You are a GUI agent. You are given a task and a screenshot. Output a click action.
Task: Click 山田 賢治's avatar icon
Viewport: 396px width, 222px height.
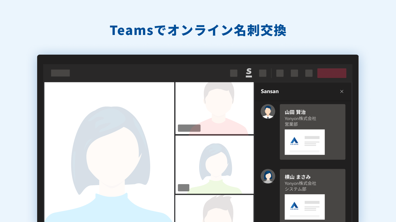pos(268,112)
